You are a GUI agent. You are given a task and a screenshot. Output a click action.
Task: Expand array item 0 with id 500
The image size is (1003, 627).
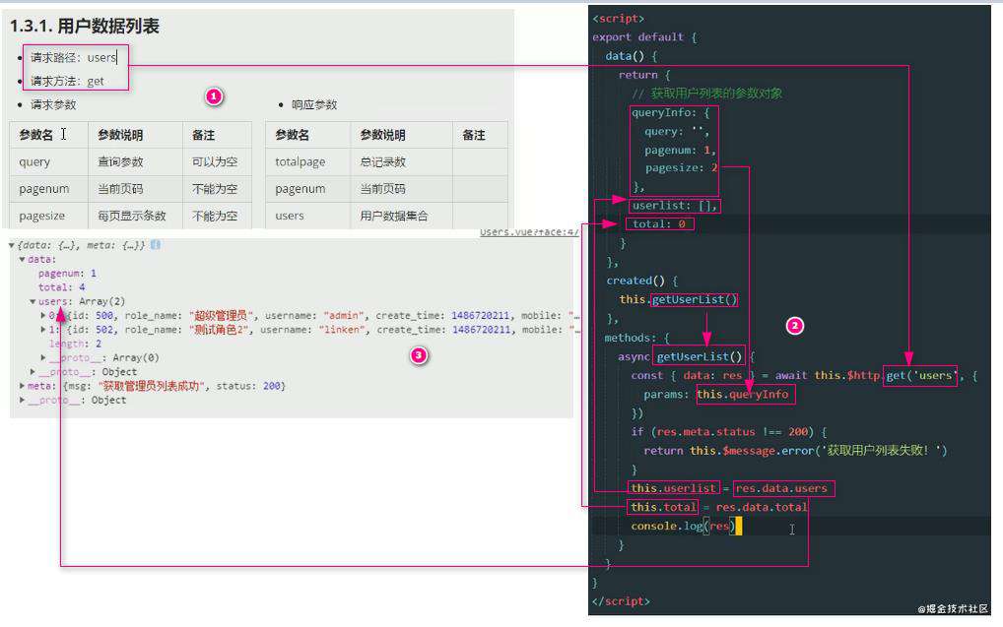42,316
